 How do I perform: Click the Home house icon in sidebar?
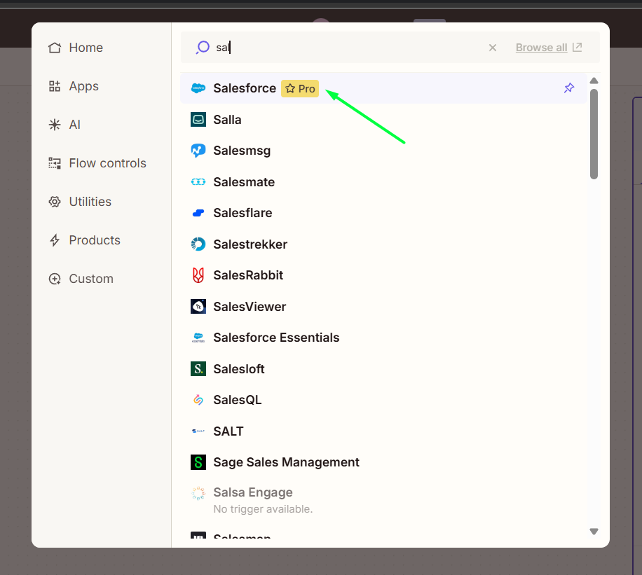55,48
